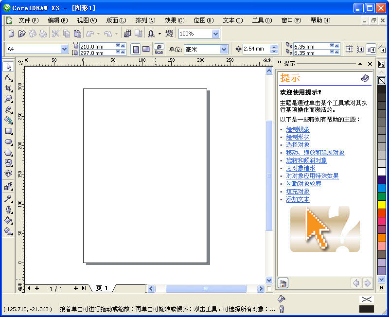Open the 文件 menu
389x317 pixels.
28,20
